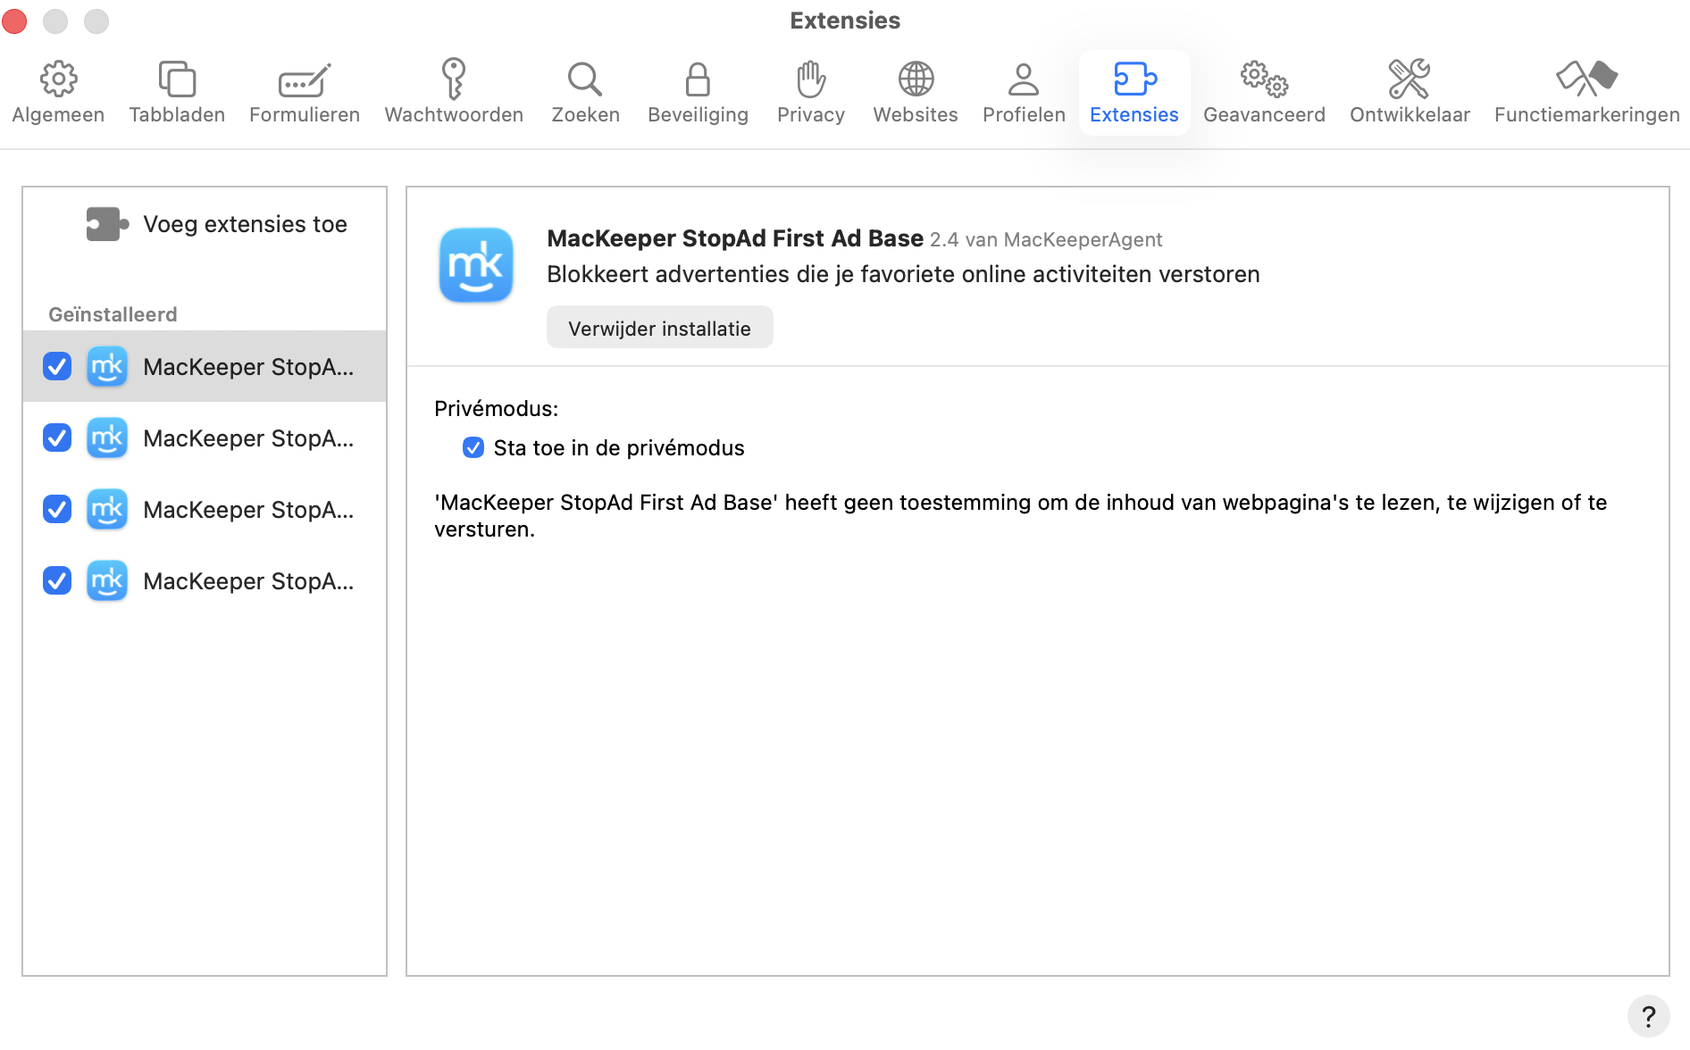1690x1050 pixels.
Task: Select the fourth MacKeeper StopAd list item
Action: [x=247, y=581]
